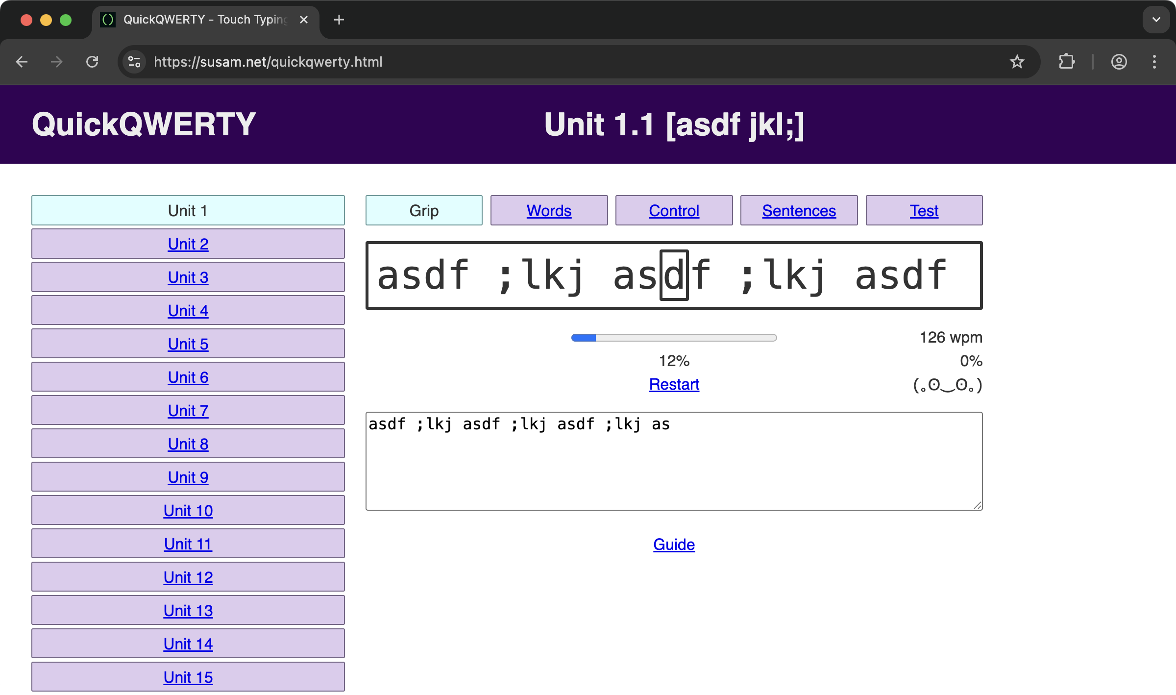Open Unit 12 lesson
The height and width of the screenshot is (695, 1176).
tap(188, 577)
